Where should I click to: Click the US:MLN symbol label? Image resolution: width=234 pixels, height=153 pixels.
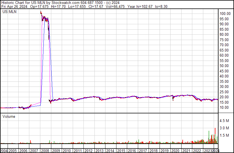[x=9, y=12]
